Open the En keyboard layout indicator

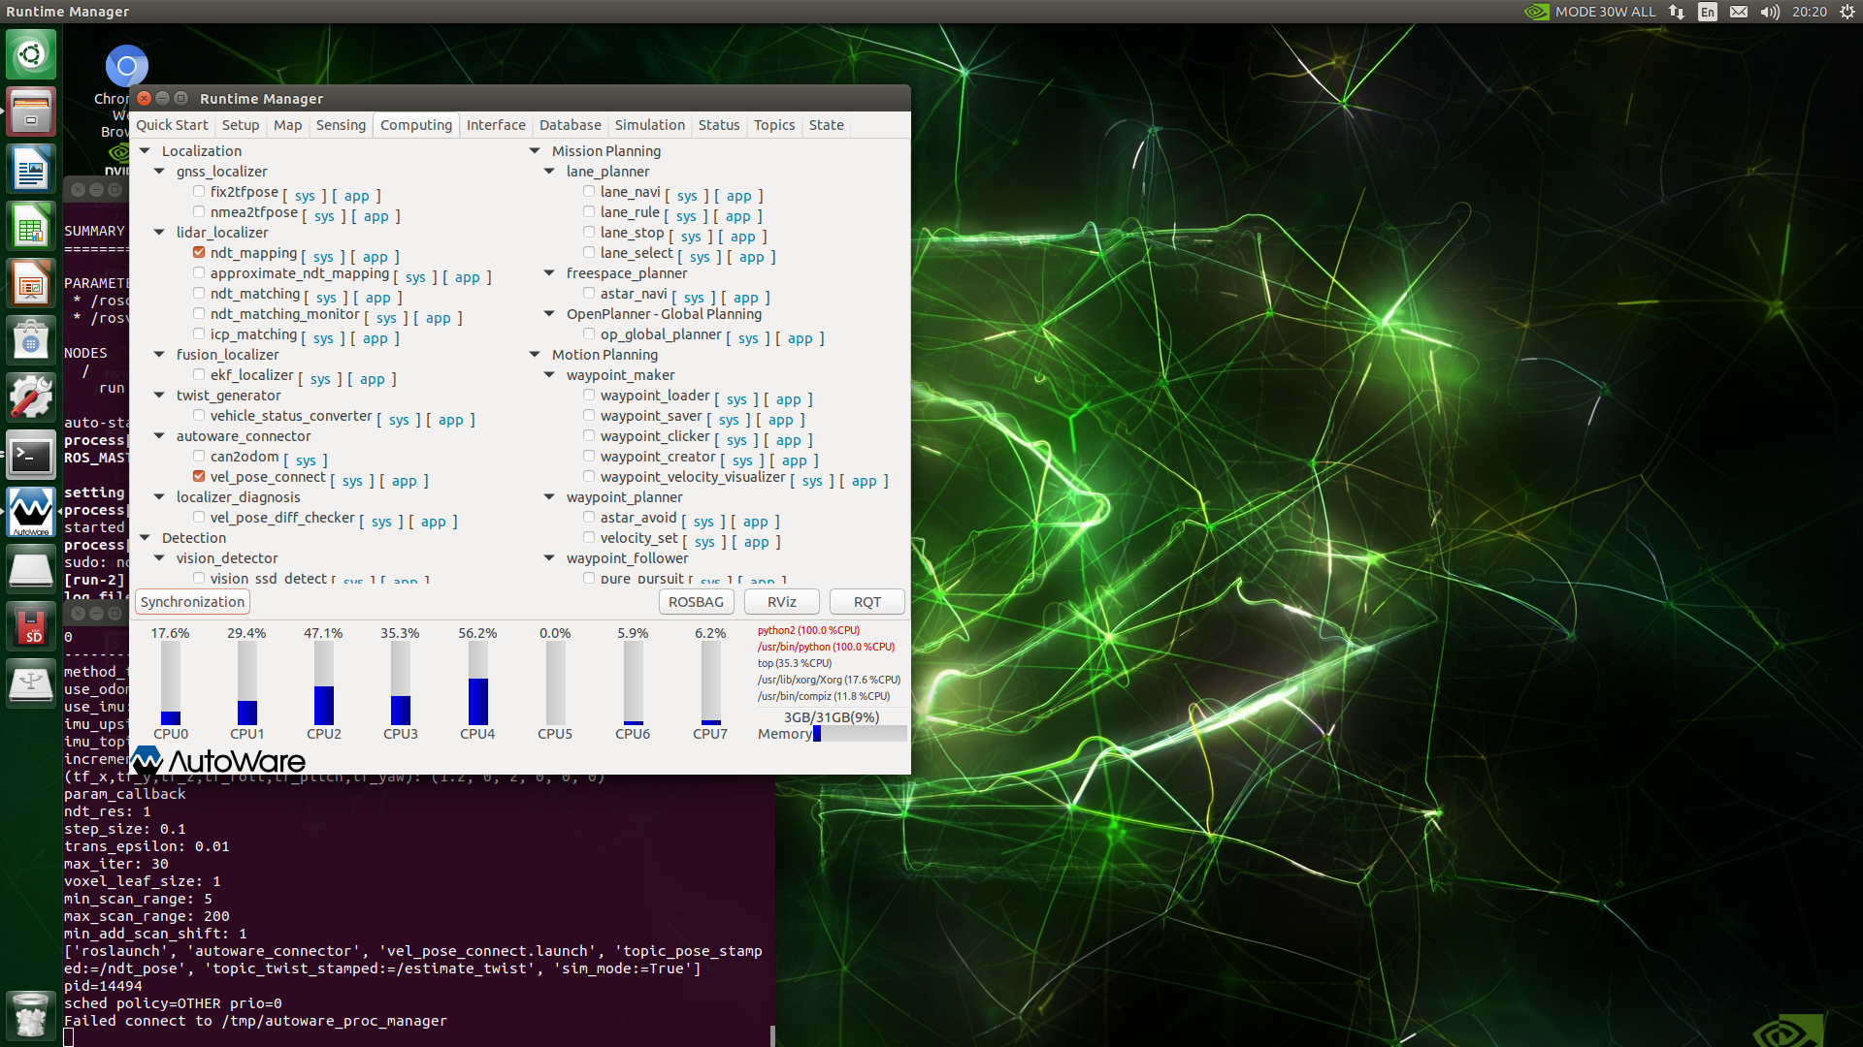tap(1708, 12)
